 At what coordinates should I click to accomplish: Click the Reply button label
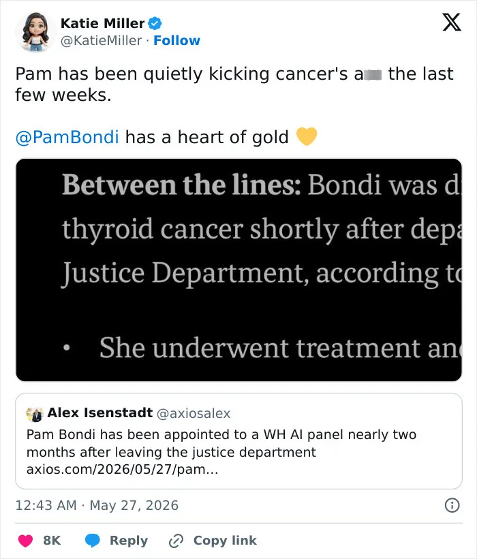[129, 541]
